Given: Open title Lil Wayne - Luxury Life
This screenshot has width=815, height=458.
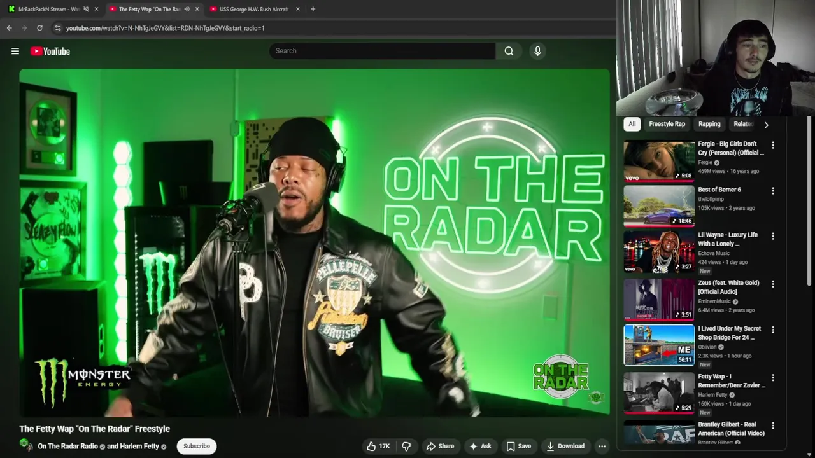Looking at the screenshot, I should coord(728,239).
